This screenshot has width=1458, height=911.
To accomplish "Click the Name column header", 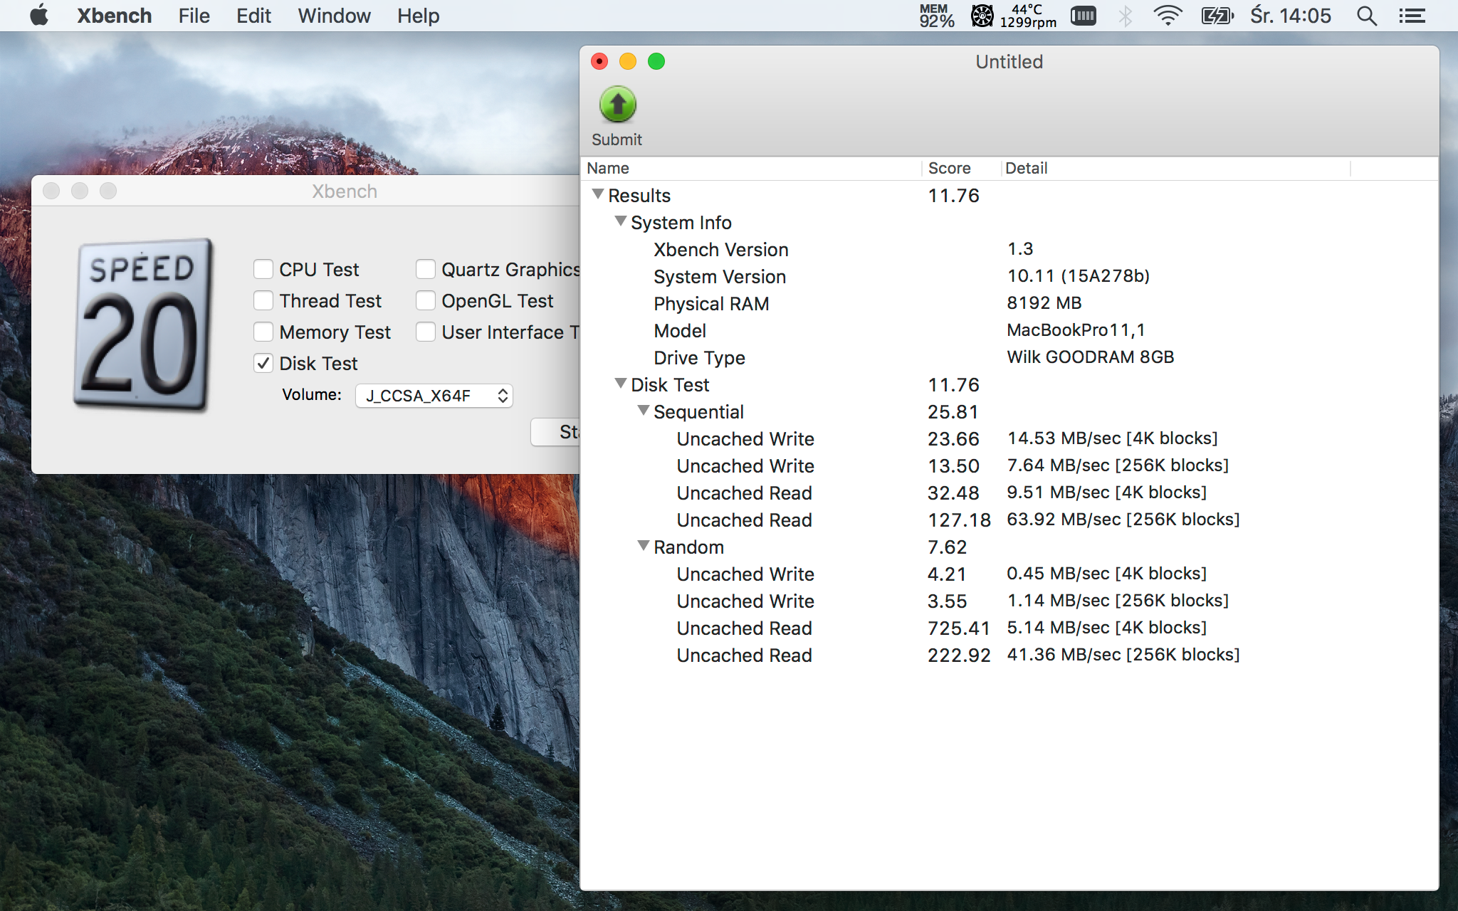I will pos(752,169).
